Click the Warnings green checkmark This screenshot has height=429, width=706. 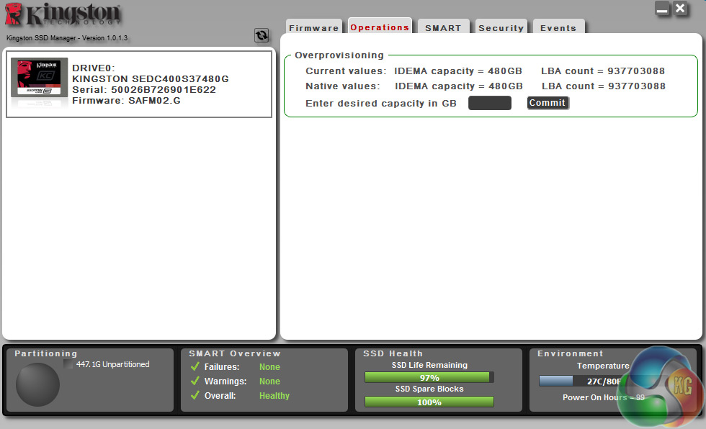click(x=195, y=381)
